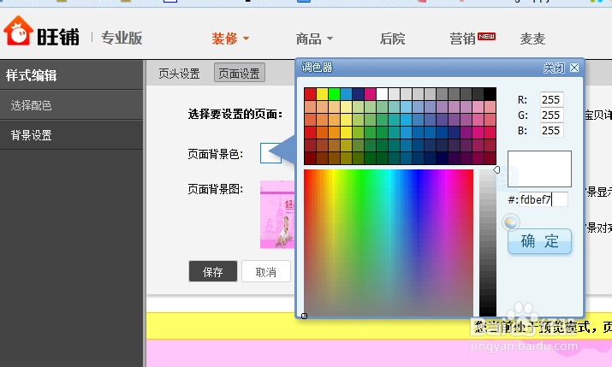
Task: Switch to the 页头设置 tab
Action: click(179, 74)
